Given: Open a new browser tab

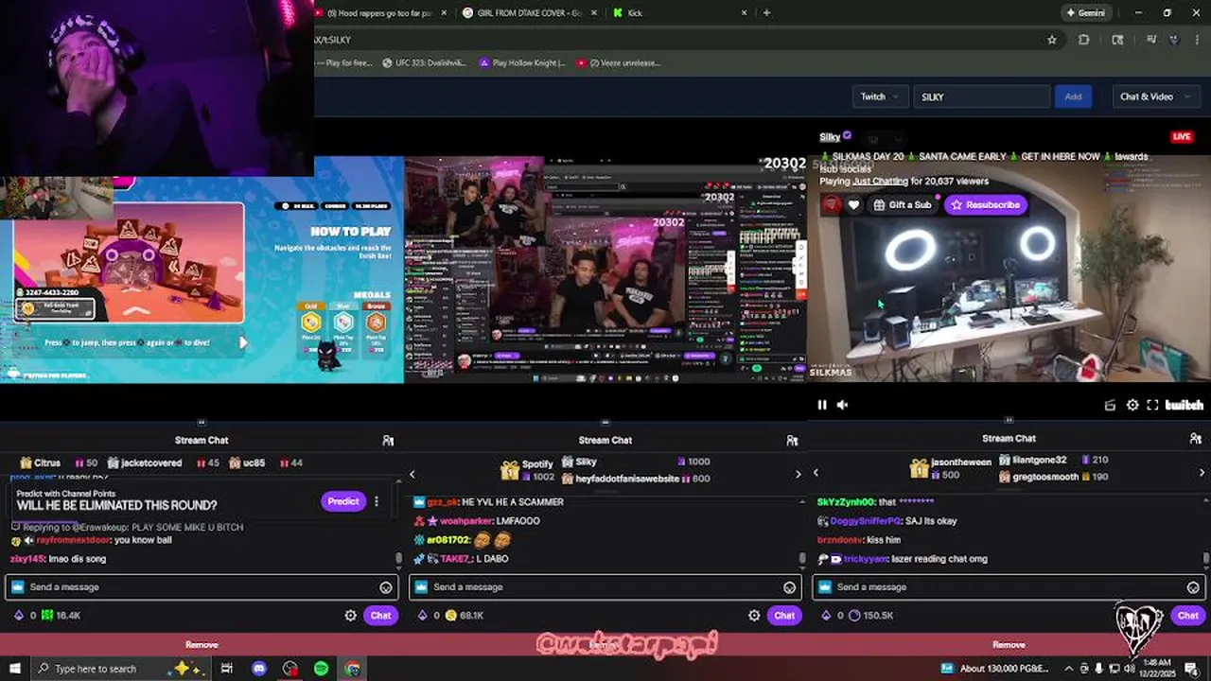Looking at the screenshot, I should (x=766, y=12).
